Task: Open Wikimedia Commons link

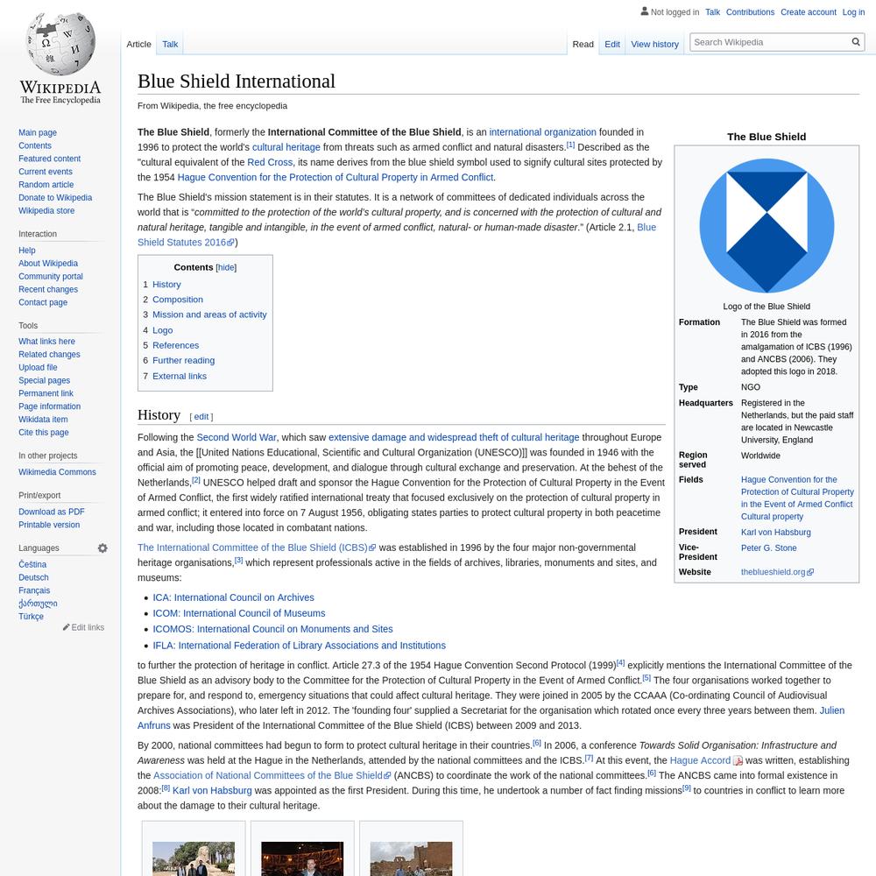Action: point(57,472)
